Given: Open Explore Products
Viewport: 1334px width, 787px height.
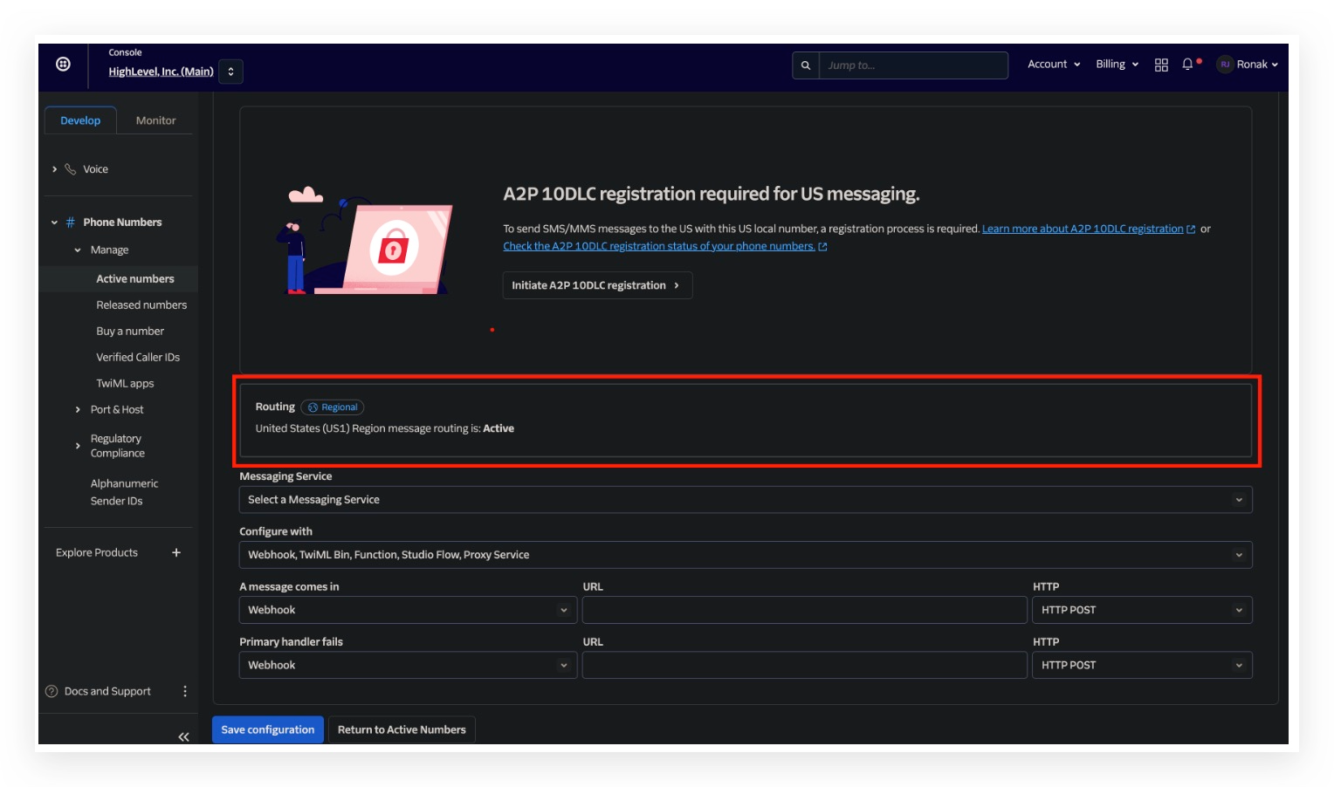Looking at the screenshot, I should coord(97,553).
